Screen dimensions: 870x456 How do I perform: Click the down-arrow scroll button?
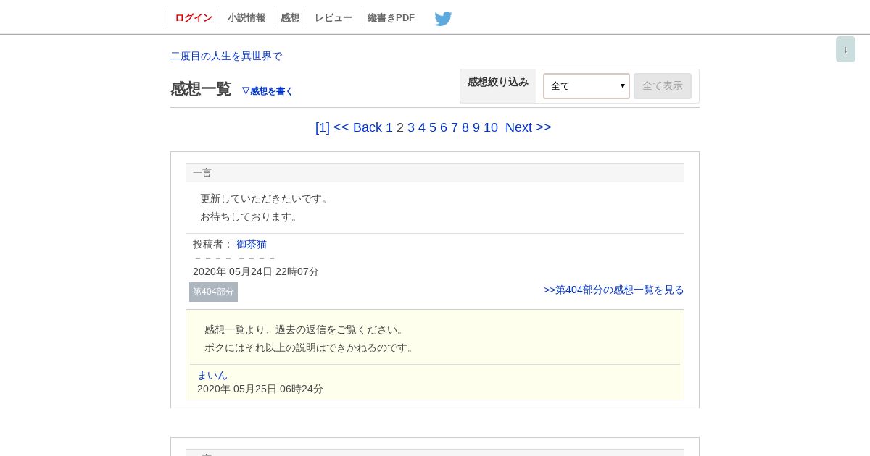[845, 49]
